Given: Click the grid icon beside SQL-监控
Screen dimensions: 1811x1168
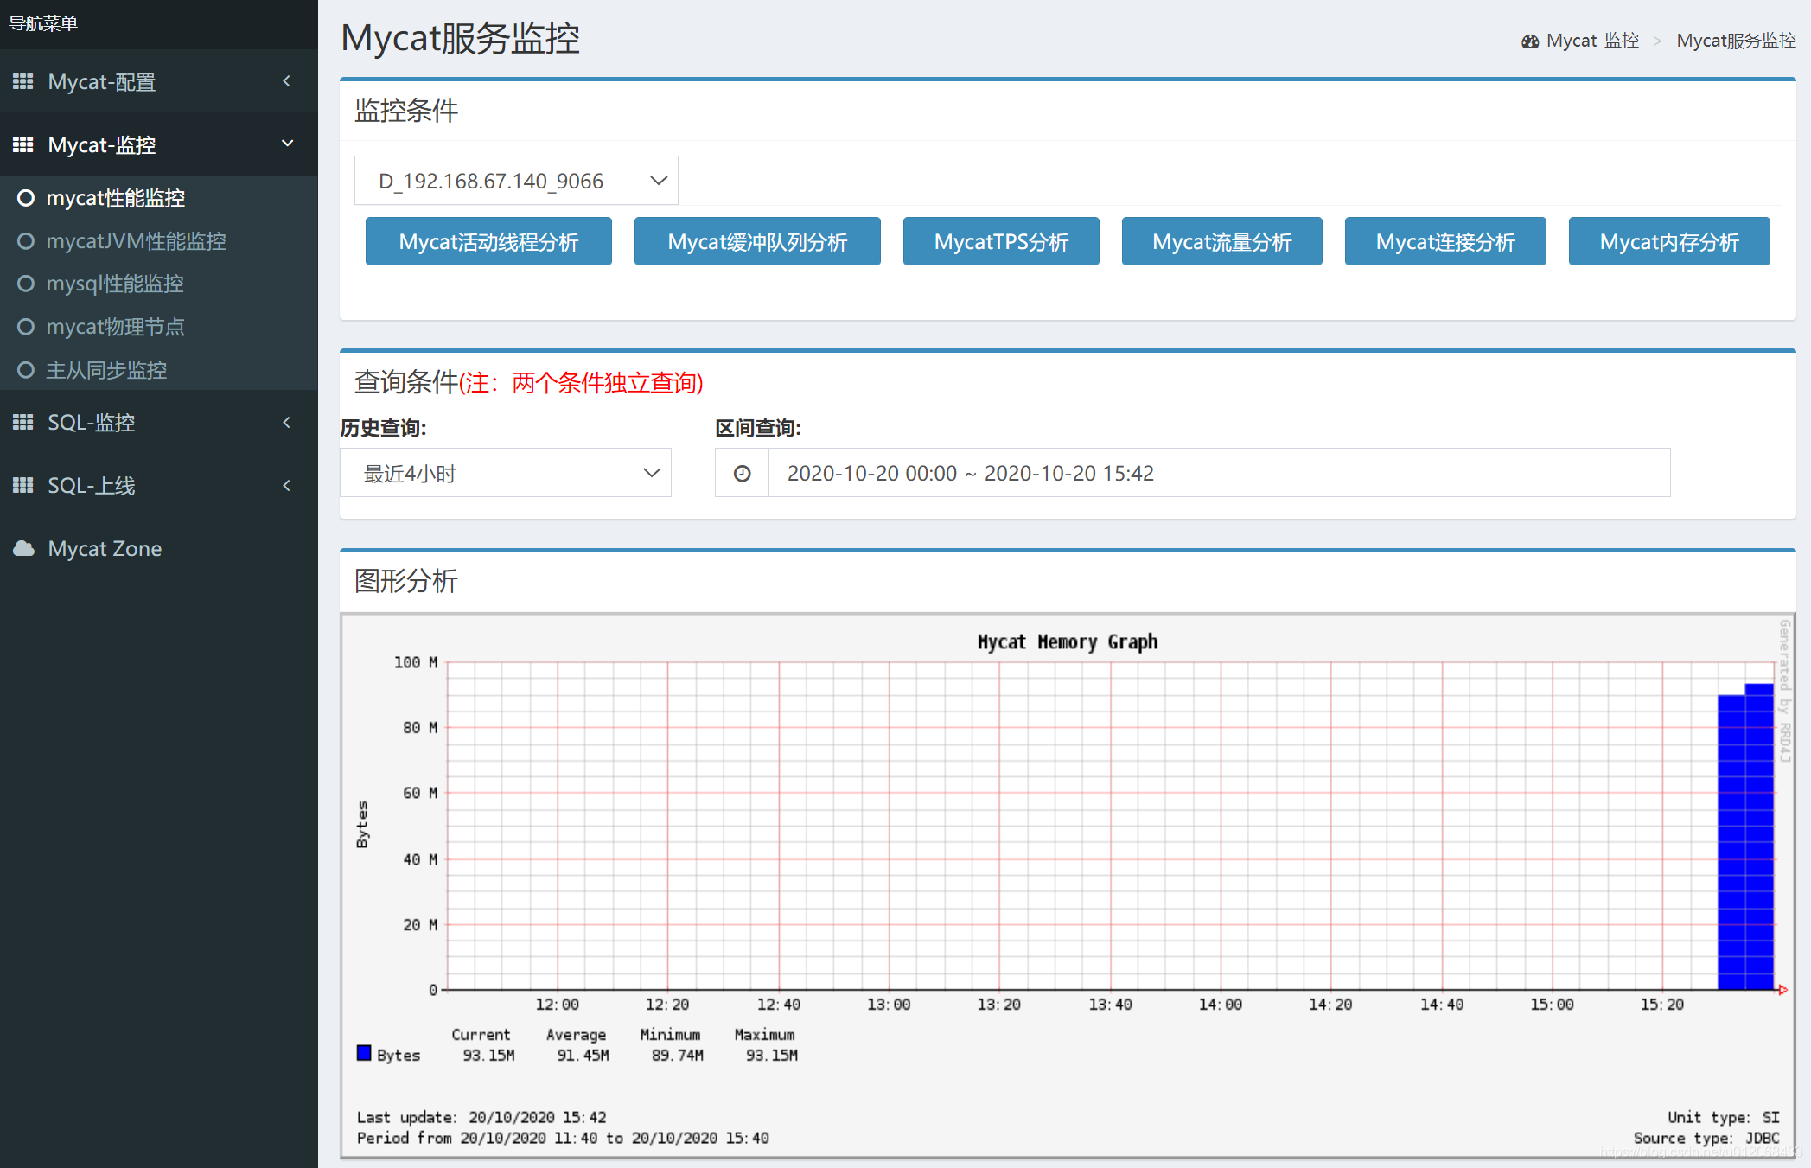Looking at the screenshot, I should coord(22,422).
